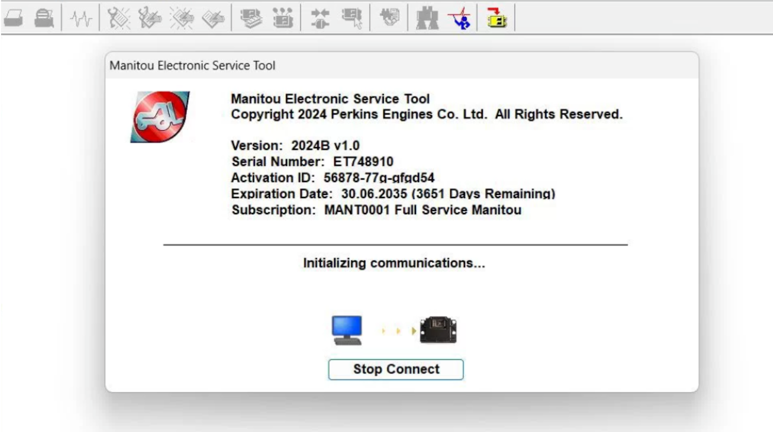Open logged diagnostic codes stethoscope-pencil icon
773x432 pixels.
[150, 18]
